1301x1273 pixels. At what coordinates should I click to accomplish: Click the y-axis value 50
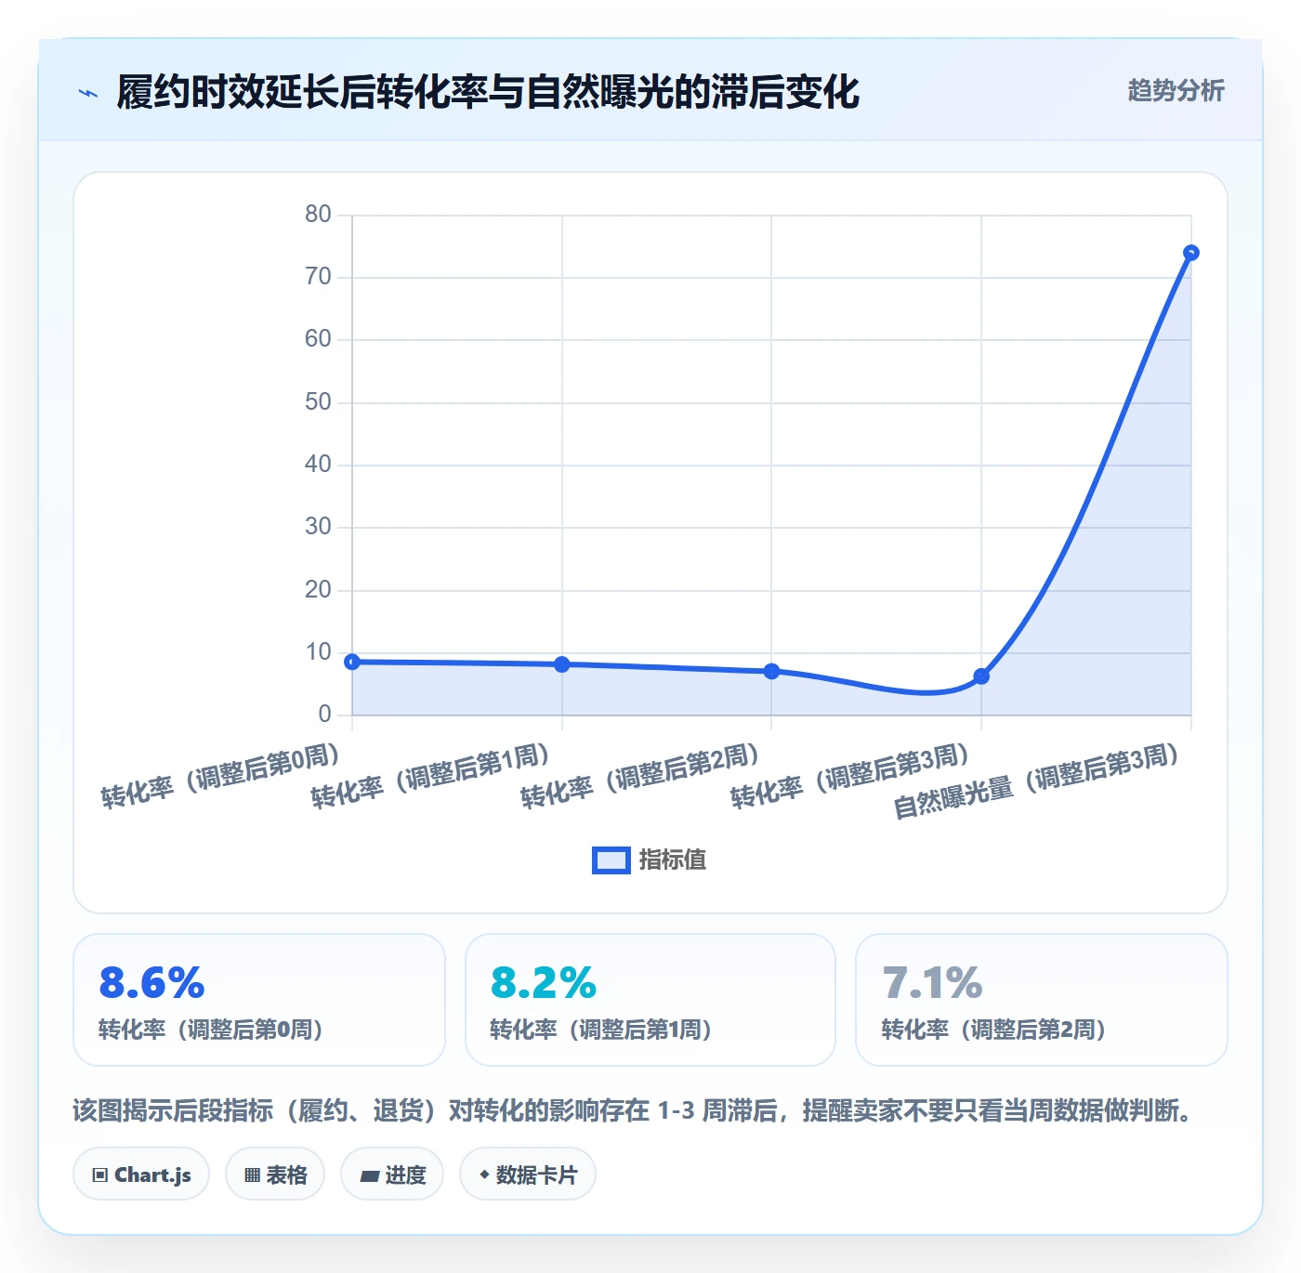pyautogui.click(x=318, y=402)
